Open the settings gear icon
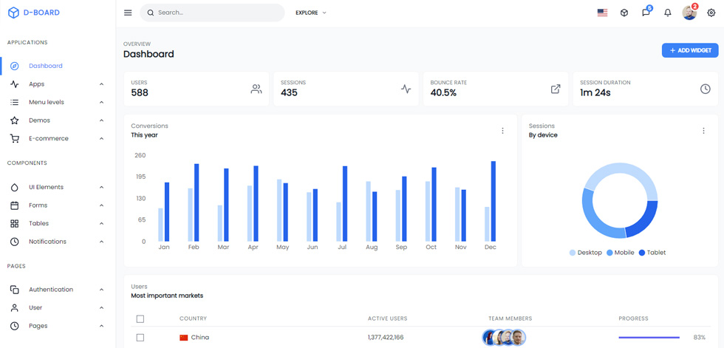The height and width of the screenshot is (348, 724). coord(711,13)
